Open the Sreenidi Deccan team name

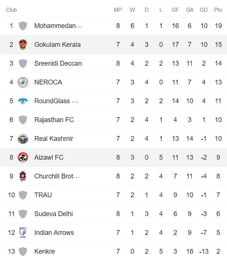58,63
